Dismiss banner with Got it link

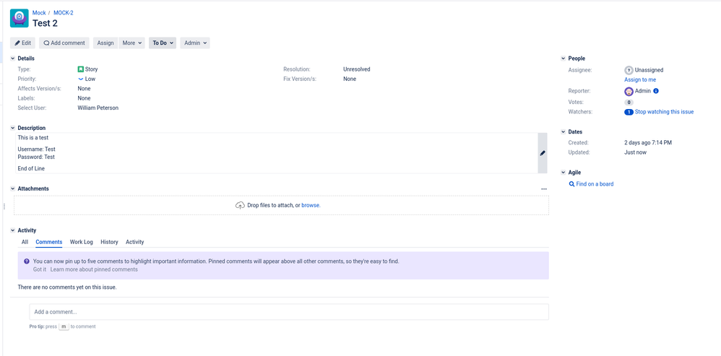[40, 269]
